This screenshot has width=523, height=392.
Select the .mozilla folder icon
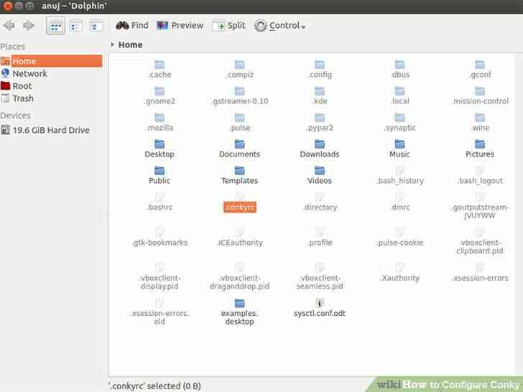[159, 118]
